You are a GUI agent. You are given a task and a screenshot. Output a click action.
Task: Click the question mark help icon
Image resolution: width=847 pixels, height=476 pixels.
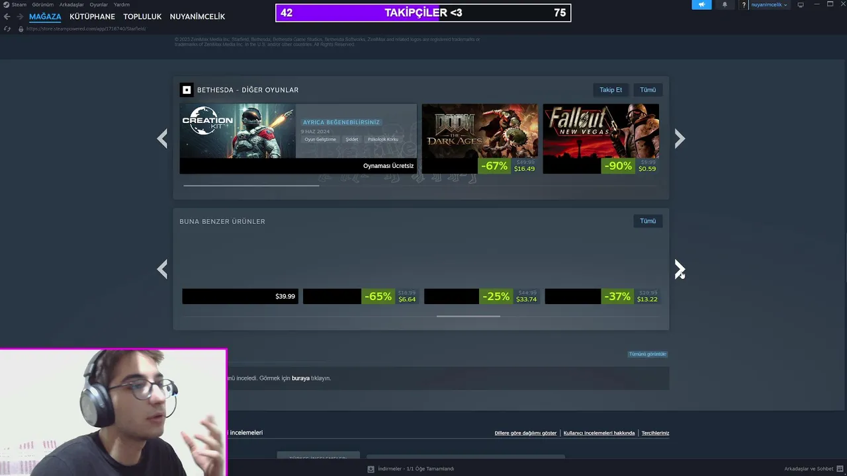click(x=744, y=5)
